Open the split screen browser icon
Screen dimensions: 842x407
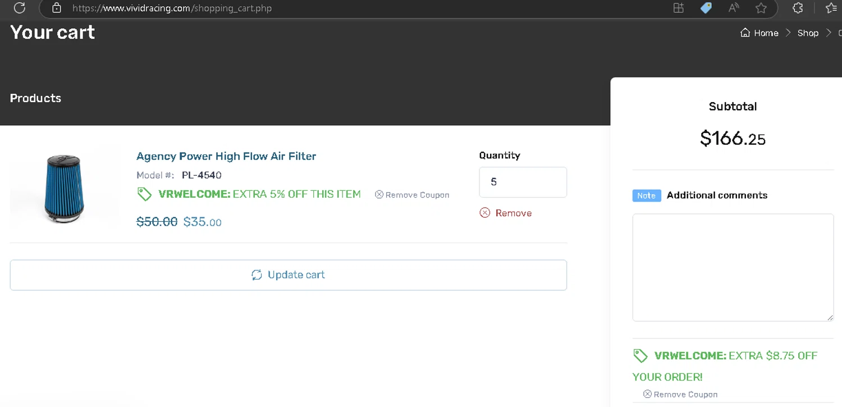click(x=679, y=8)
